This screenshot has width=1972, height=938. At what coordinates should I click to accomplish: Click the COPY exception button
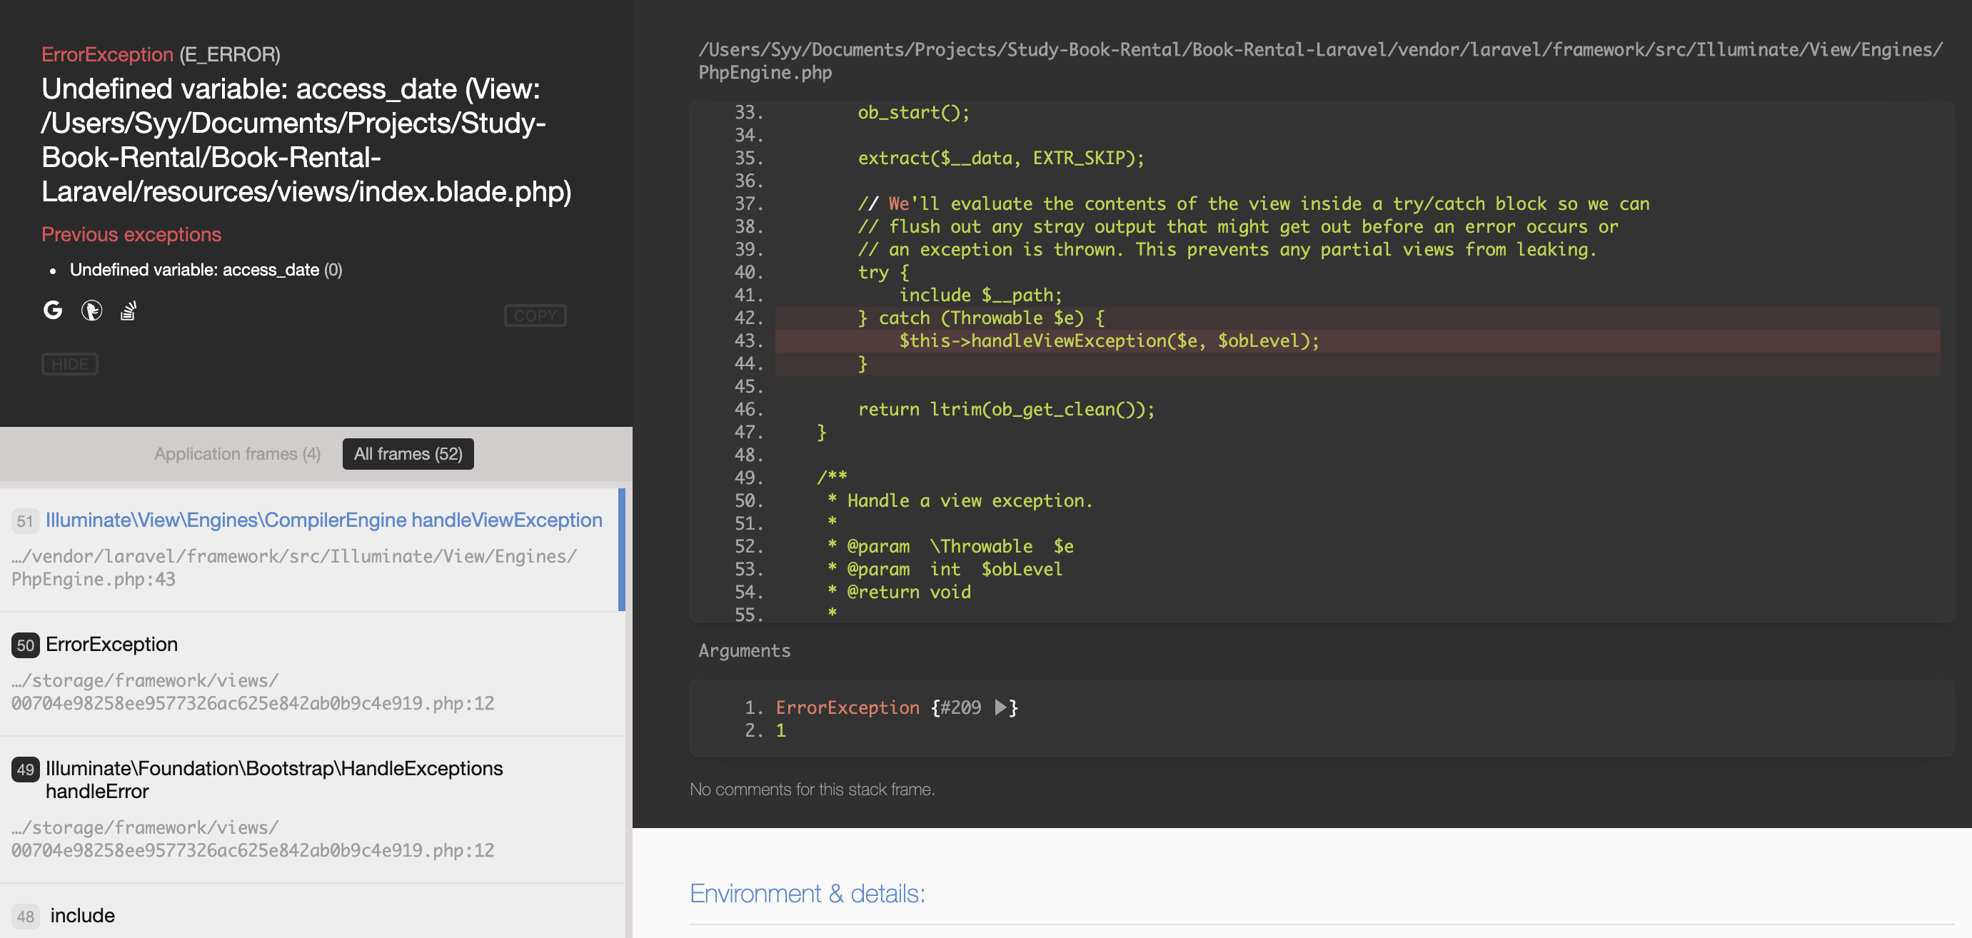pyautogui.click(x=534, y=316)
